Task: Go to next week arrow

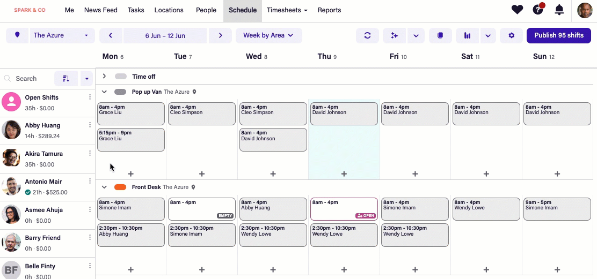Action: tap(220, 35)
